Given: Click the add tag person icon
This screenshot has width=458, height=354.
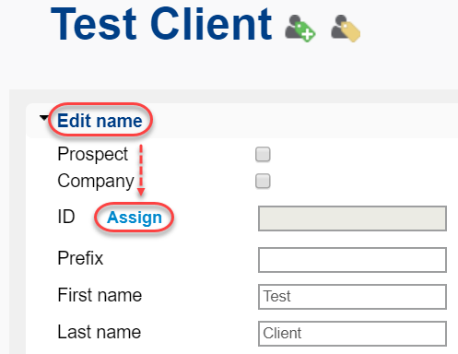Looking at the screenshot, I should (300, 28).
